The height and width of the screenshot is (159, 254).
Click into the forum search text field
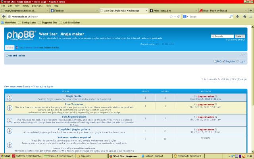tap(222, 36)
